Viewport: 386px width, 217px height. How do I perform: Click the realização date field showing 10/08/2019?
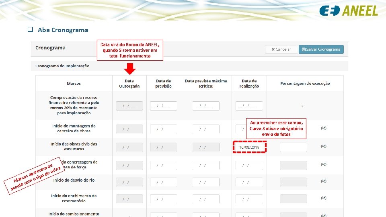(249, 147)
